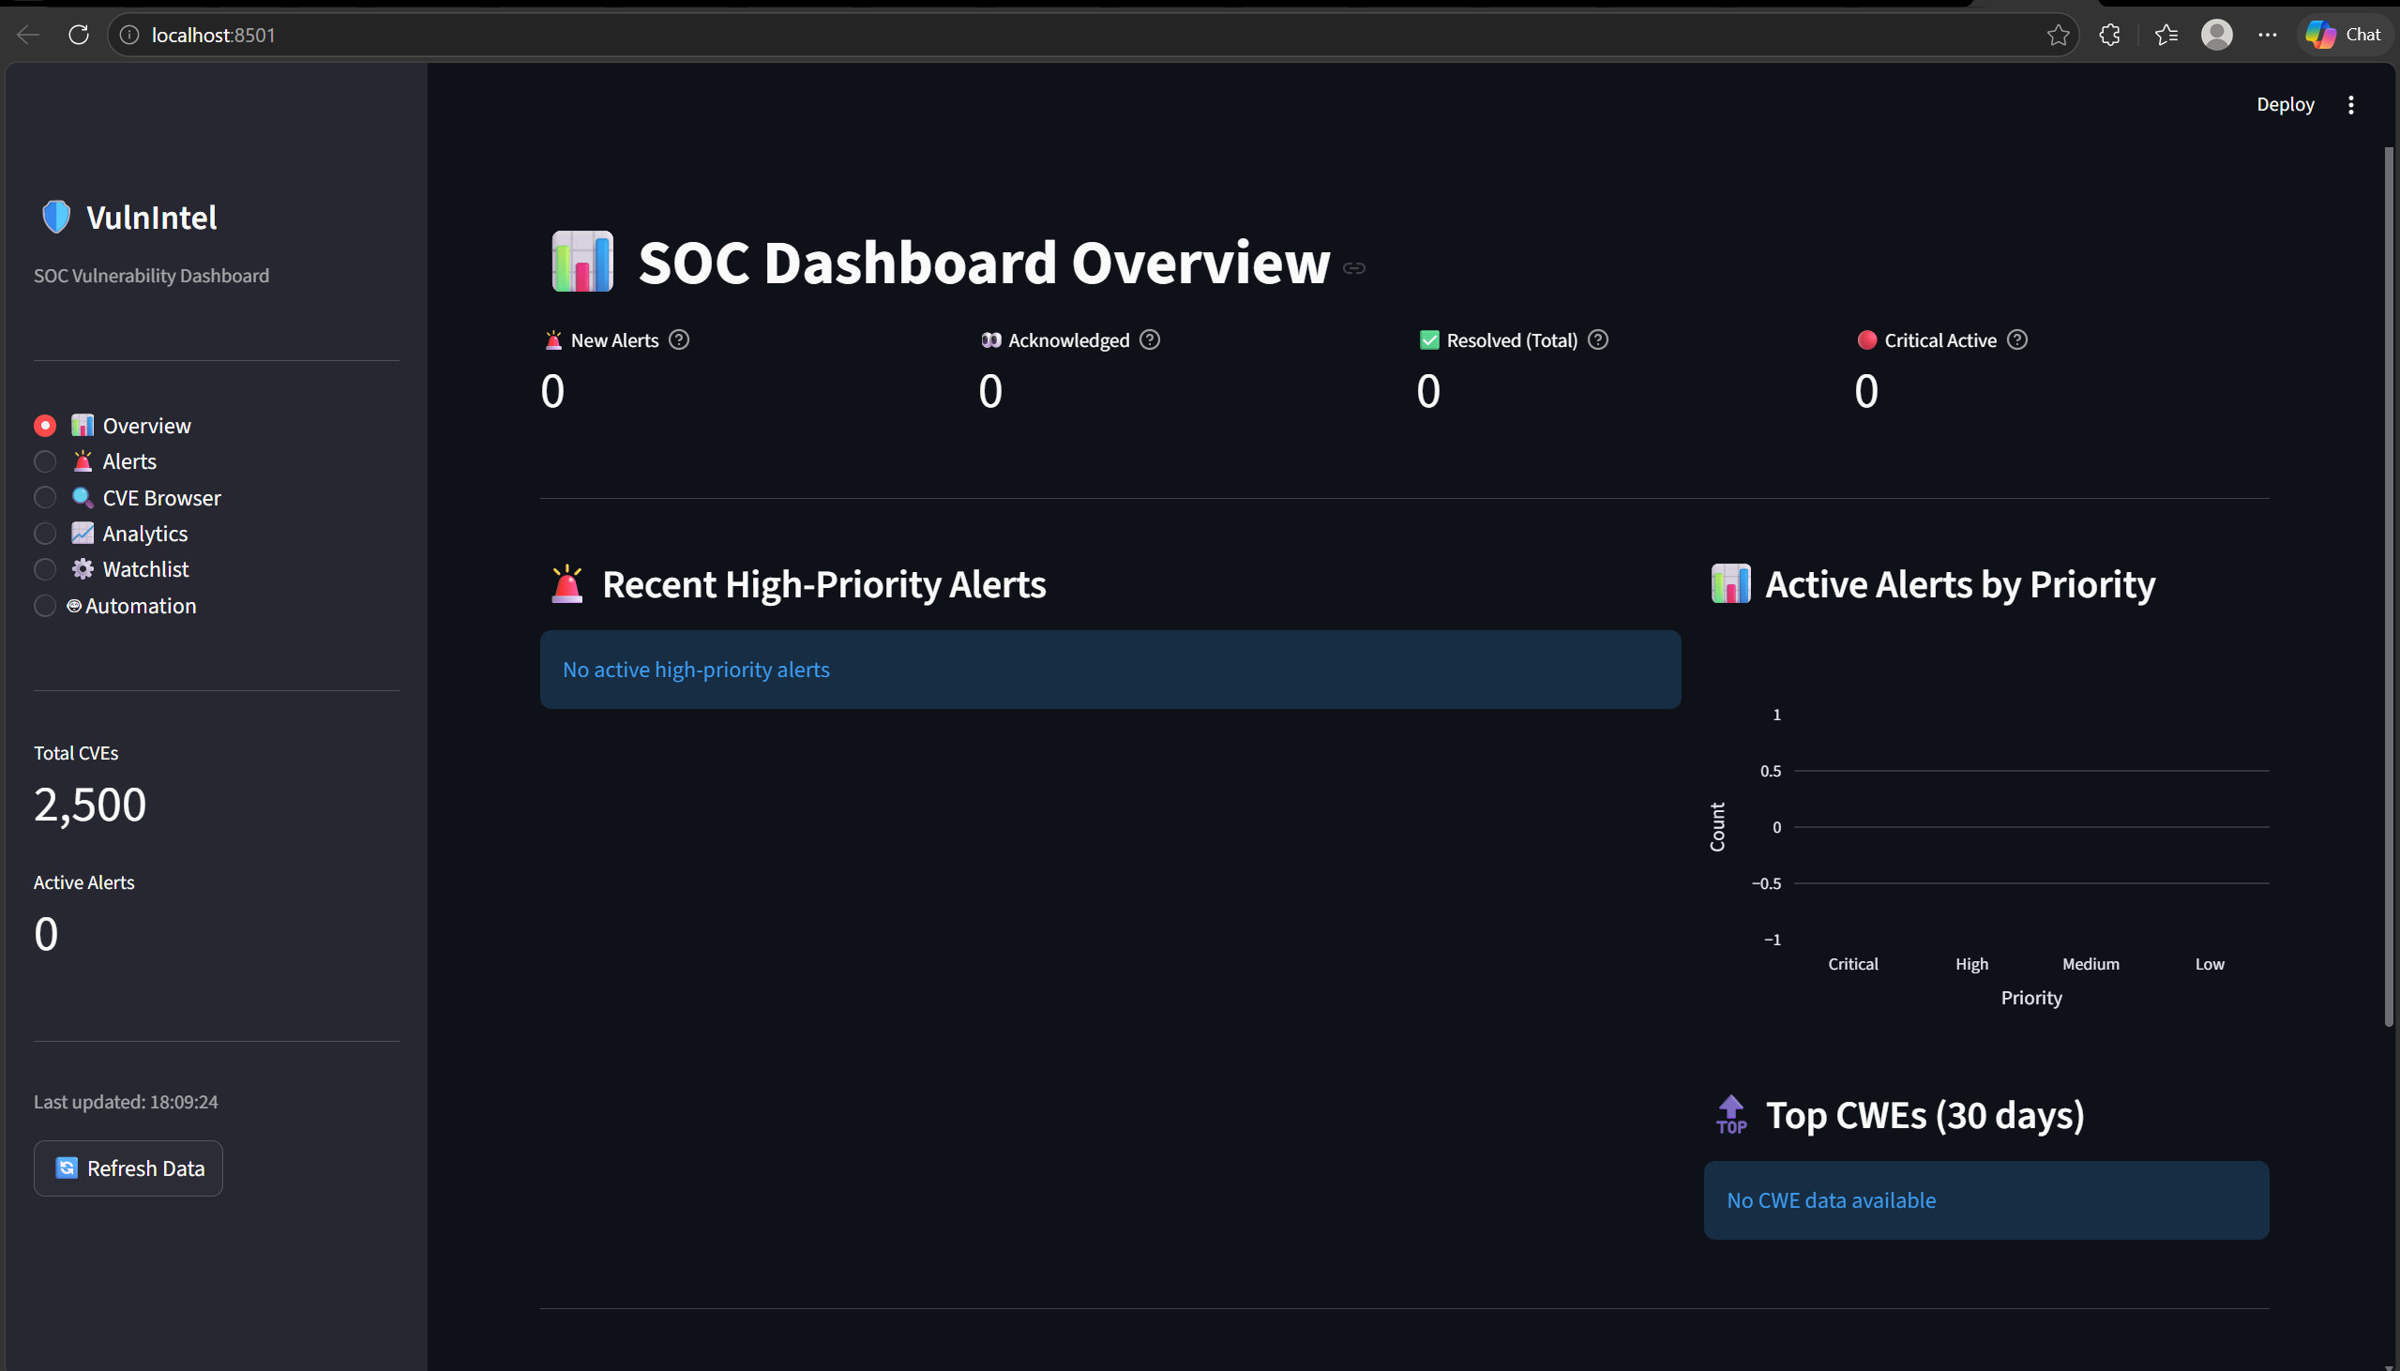The height and width of the screenshot is (1371, 2400).
Task: Click the VulnIntel shield logo
Action: click(55, 217)
